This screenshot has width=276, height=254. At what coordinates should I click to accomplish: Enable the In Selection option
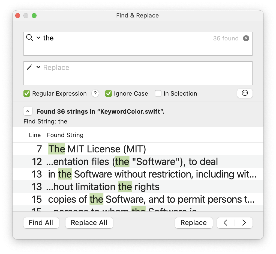[158, 93]
